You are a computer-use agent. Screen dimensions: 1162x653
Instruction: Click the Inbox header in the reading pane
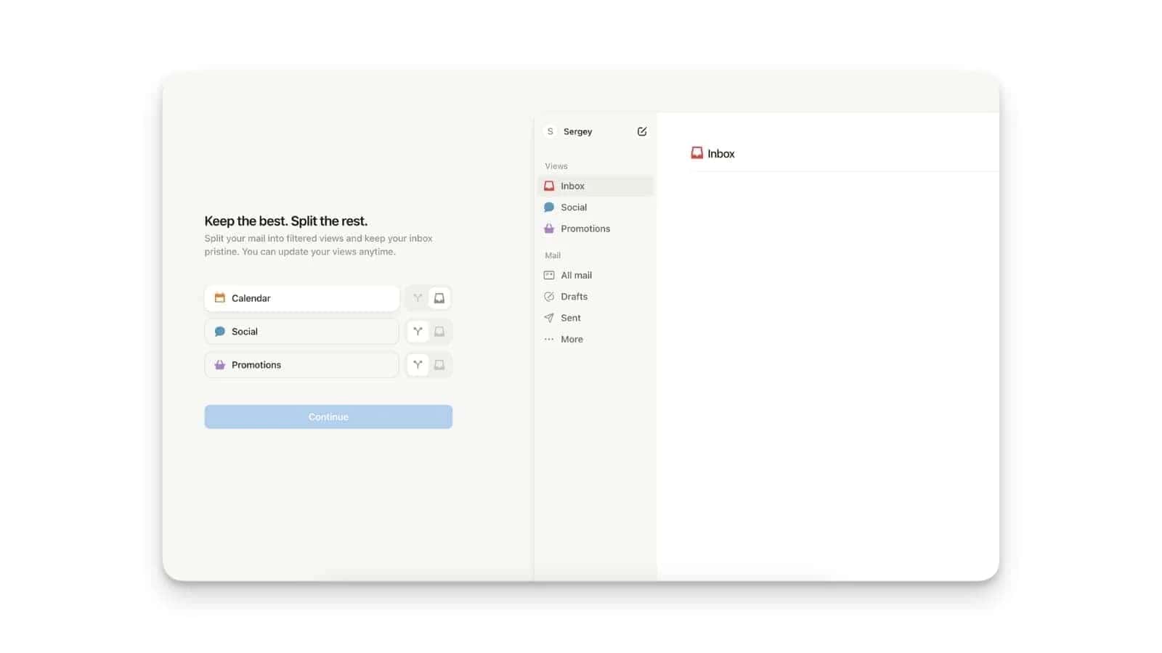[720, 153]
